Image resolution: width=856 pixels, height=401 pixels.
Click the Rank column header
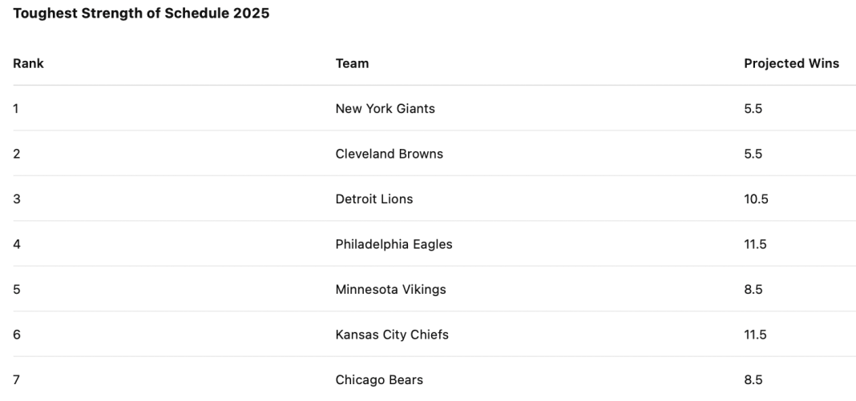28,63
